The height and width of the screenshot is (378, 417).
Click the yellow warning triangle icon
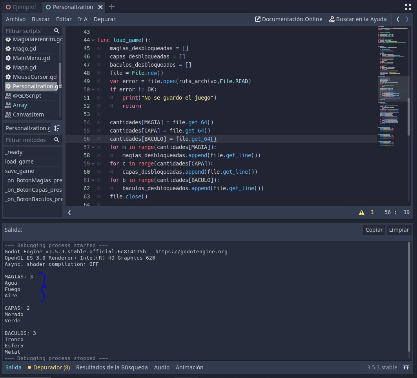pos(362,213)
